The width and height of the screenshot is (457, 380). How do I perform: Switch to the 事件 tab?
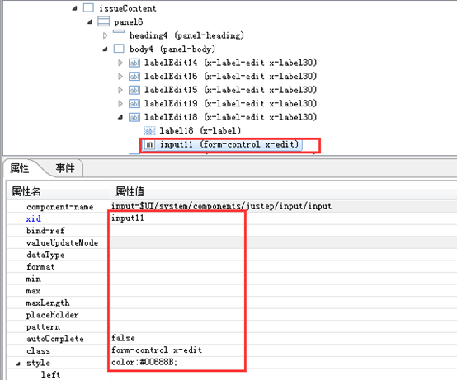65,168
